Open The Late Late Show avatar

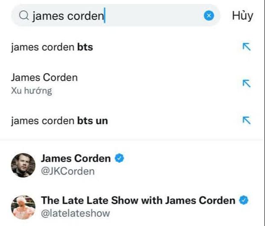[x=23, y=207]
